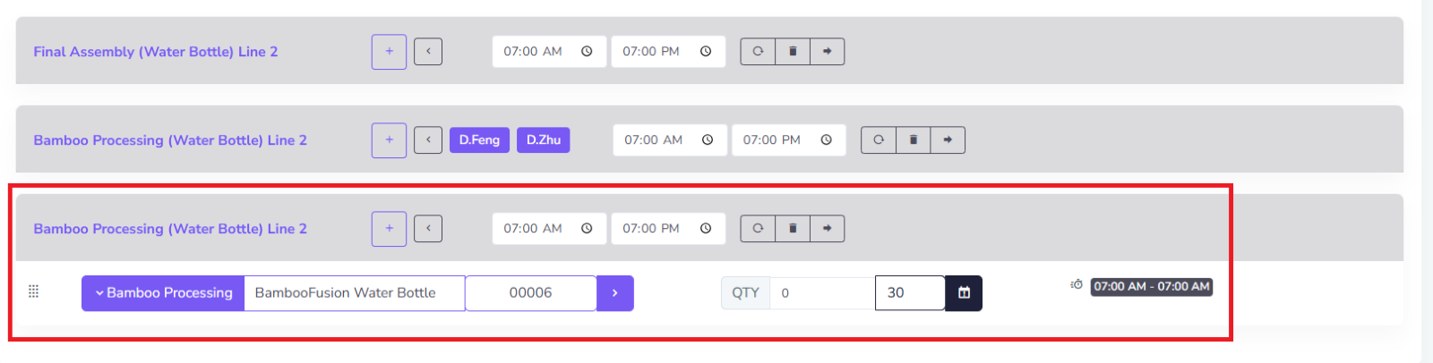Click the quantity field showing 30
Viewport: 1433px width, 363px height.
909,293
